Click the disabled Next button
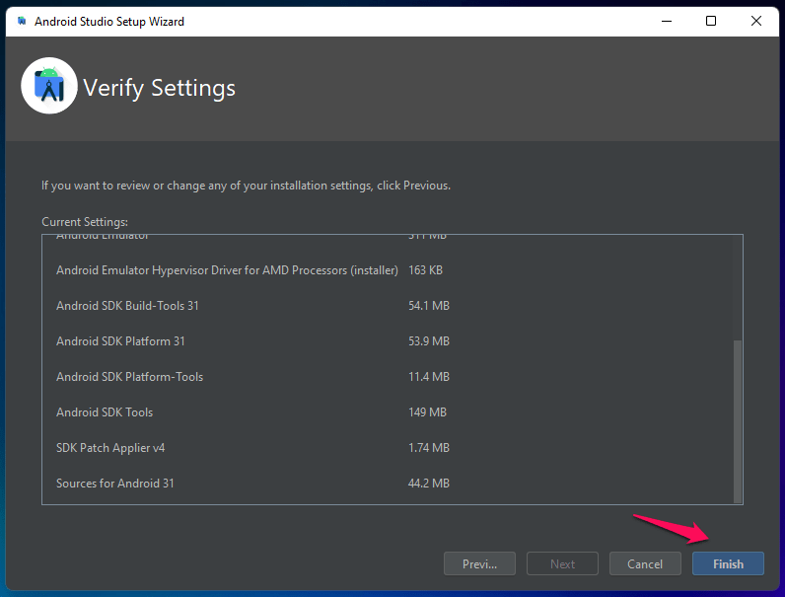The height and width of the screenshot is (597, 785). pos(562,564)
